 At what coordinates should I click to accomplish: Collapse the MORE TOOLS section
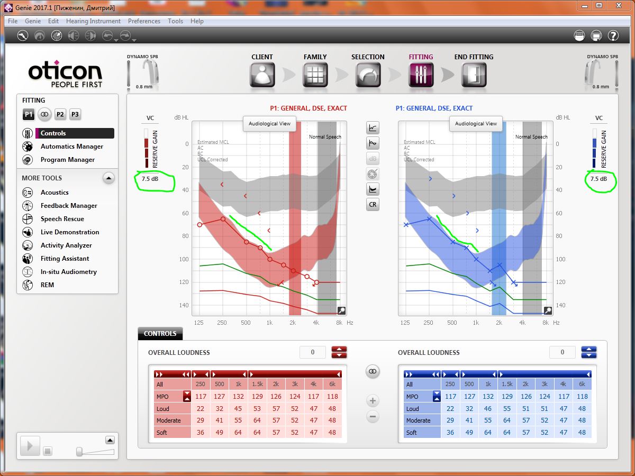[x=108, y=178]
